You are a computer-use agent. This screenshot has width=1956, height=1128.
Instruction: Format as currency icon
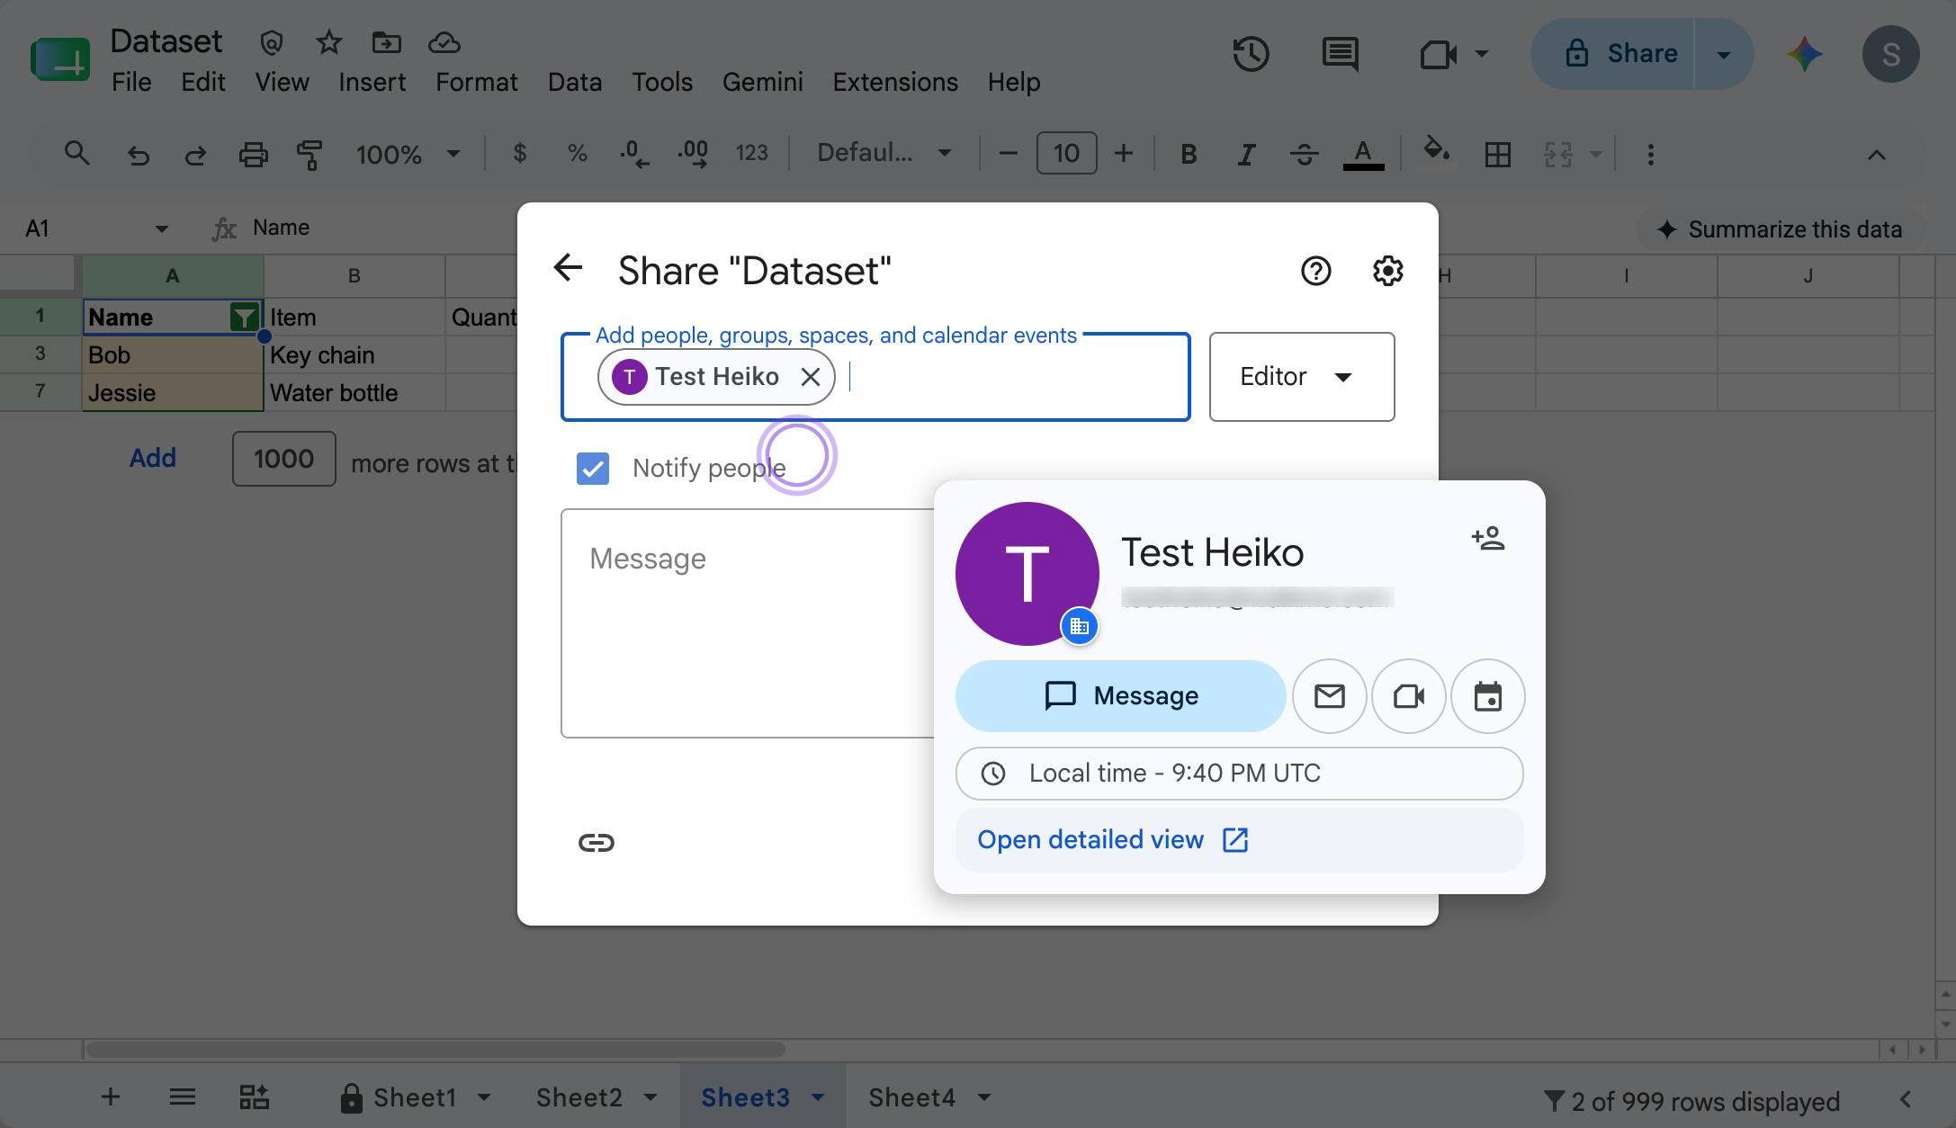click(519, 154)
